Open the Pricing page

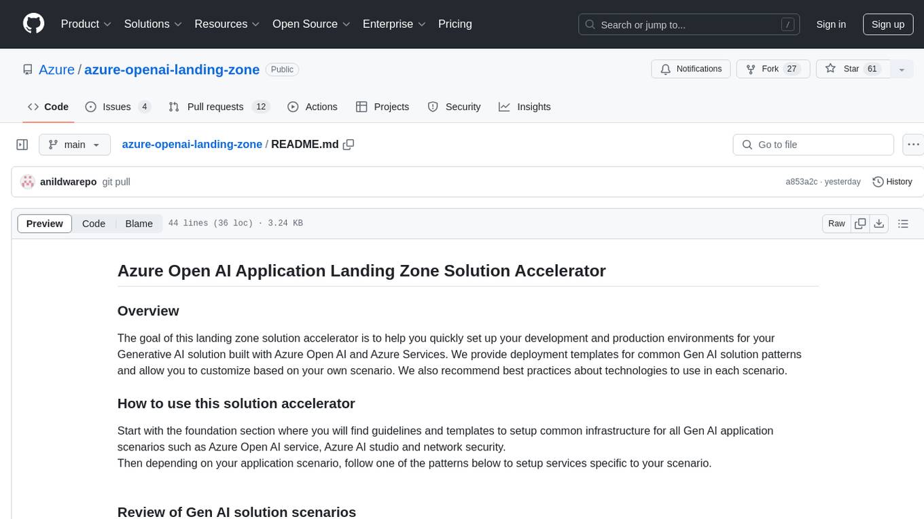coord(455,24)
